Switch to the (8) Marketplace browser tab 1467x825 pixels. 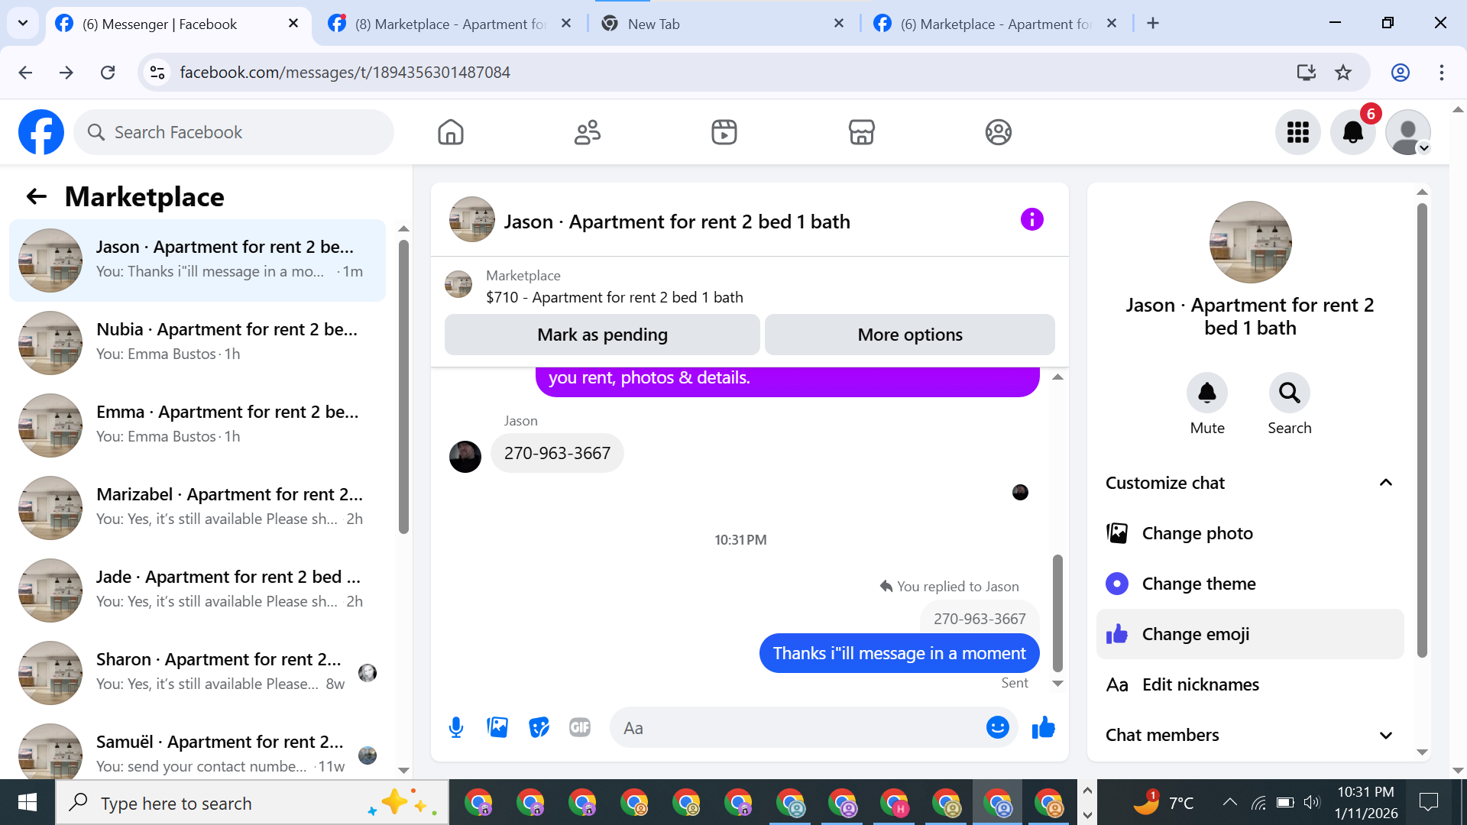click(x=451, y=24)
